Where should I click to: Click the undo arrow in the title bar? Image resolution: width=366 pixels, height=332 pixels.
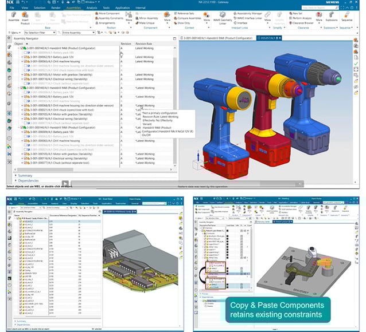tap(23, 2)
